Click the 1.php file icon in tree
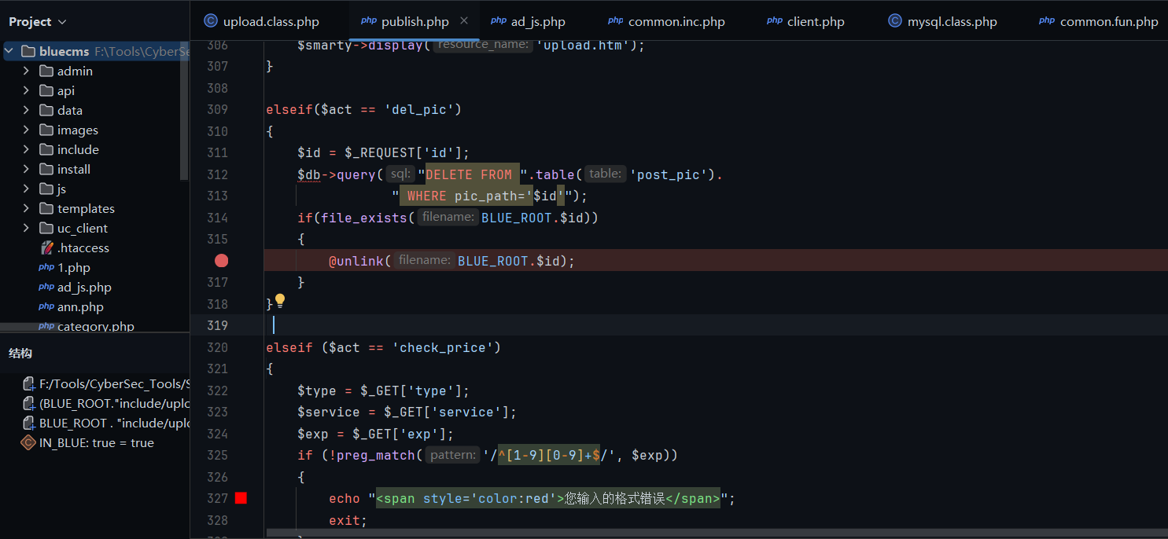Viewport: 1168px width, 539px height. click(x=46, y=268)
